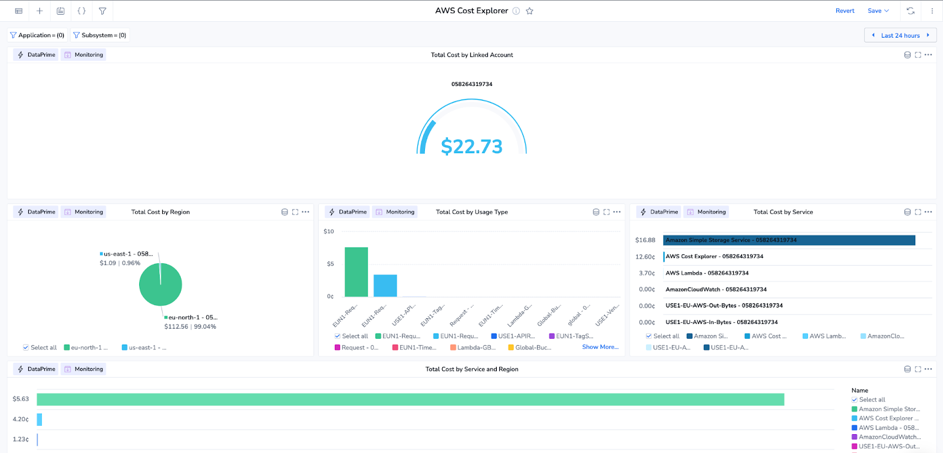Click the info icon beside AWS Cost Explorer title
The width and height of the screenshot is (943, 453).
[x=516, y=11]
